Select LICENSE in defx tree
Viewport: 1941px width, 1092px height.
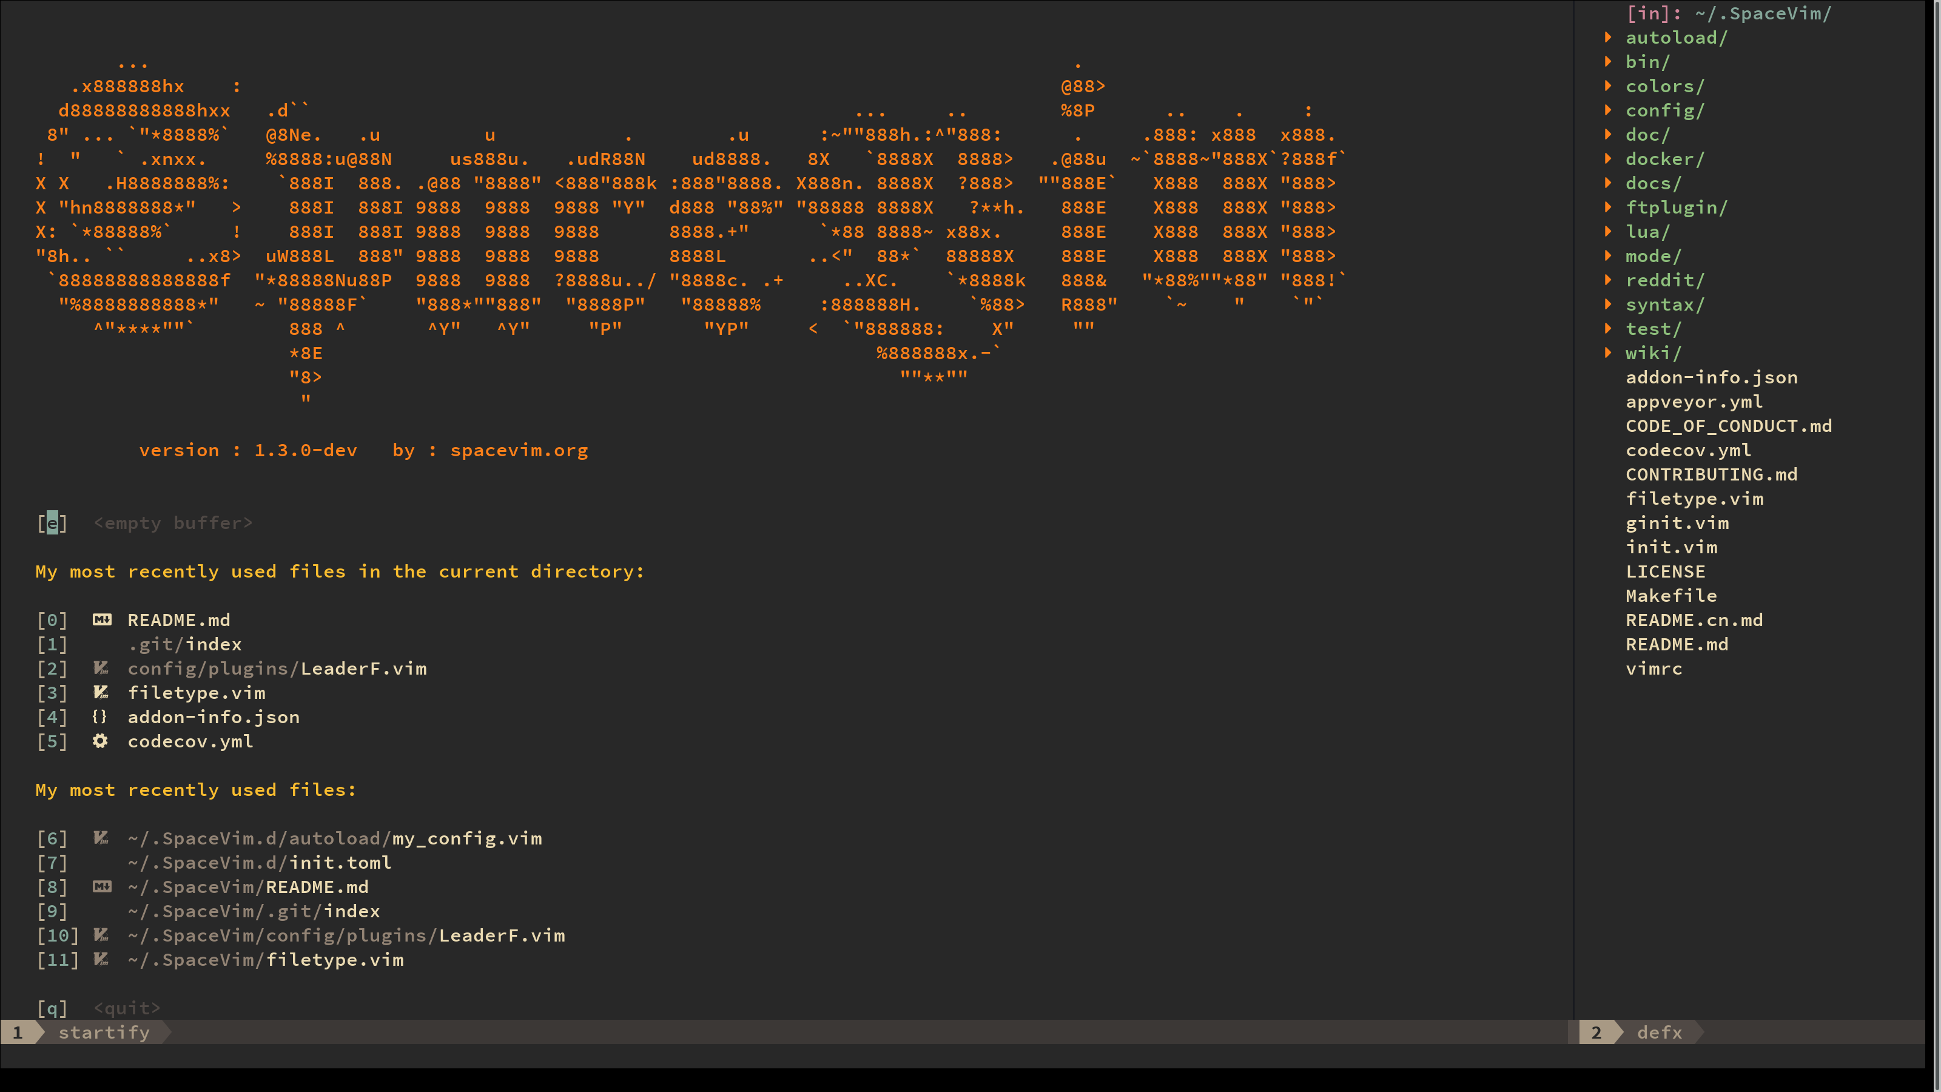pyautogui.click(x=1665, y=571)
